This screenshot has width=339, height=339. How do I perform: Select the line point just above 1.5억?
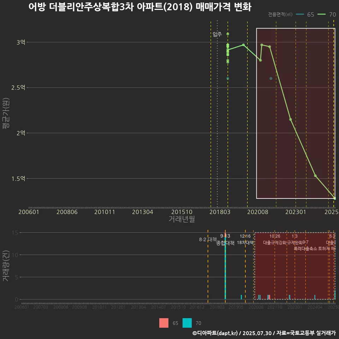pyautogui.click(x=315, y=176)
